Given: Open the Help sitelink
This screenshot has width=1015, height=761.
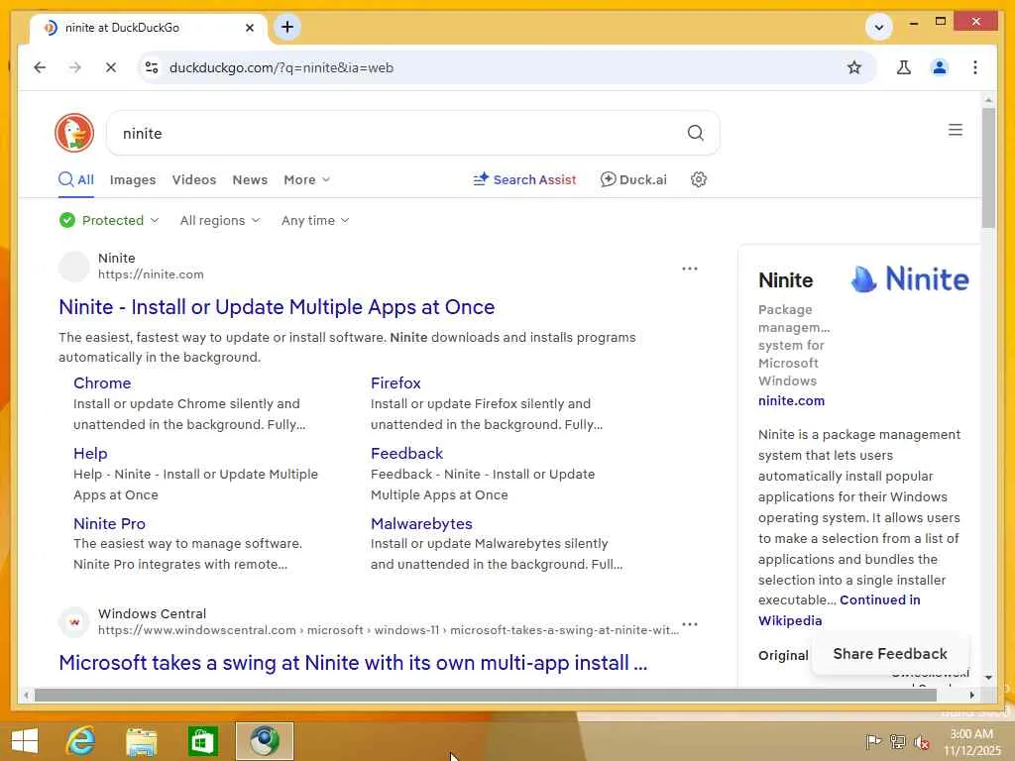Looking at the screenshot, I should click(90, 454).
